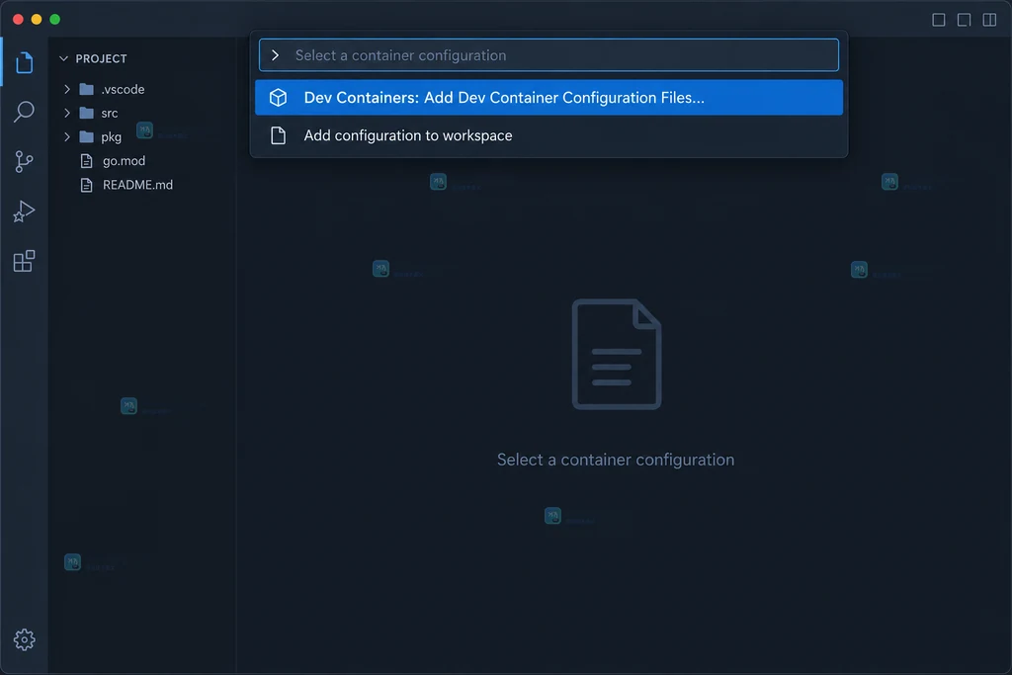
Task: Select Add configuration to workspace
Action: pos(548,135)
